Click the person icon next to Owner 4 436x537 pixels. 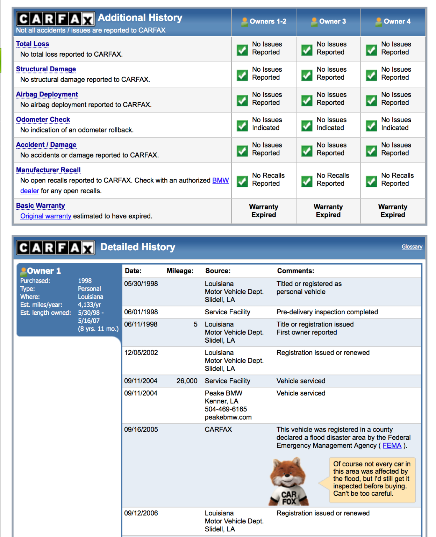tap(379, 22)
